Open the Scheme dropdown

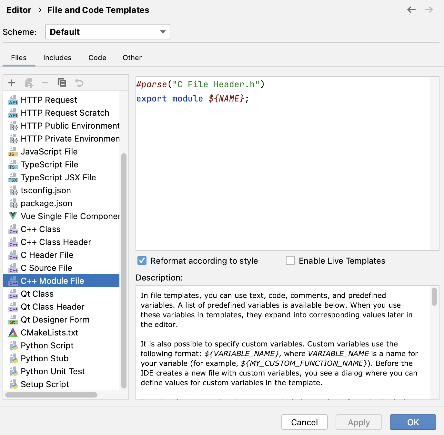pyautogui.click(x=107, y=32)
